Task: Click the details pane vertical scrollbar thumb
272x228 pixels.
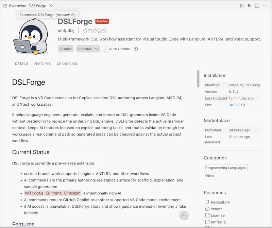Action: tap(198, 79)
